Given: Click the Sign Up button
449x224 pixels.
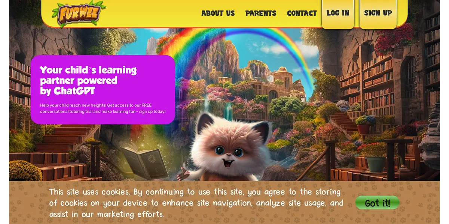Looking at the screenshot, I should [x=378, y=13].
